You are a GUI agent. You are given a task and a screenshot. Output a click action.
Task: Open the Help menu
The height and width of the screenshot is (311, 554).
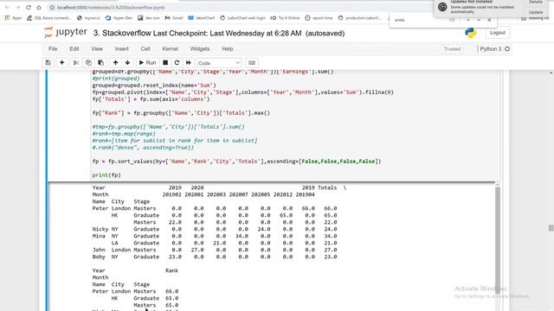coord(227,49)
